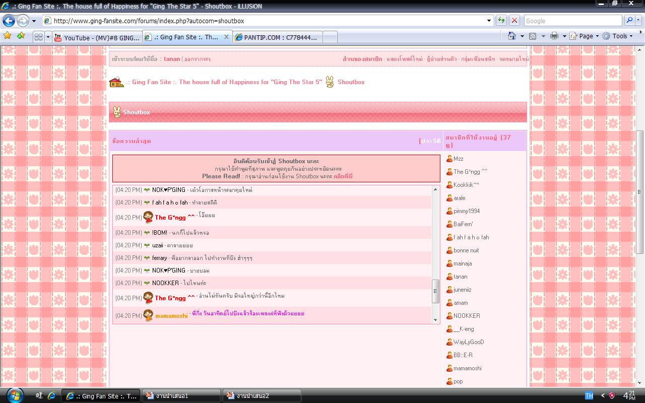Image resolution: width=645 pixels, height=403 pixels.
Task: Stop loading with the red X icon
Action: tap(514, 21)
